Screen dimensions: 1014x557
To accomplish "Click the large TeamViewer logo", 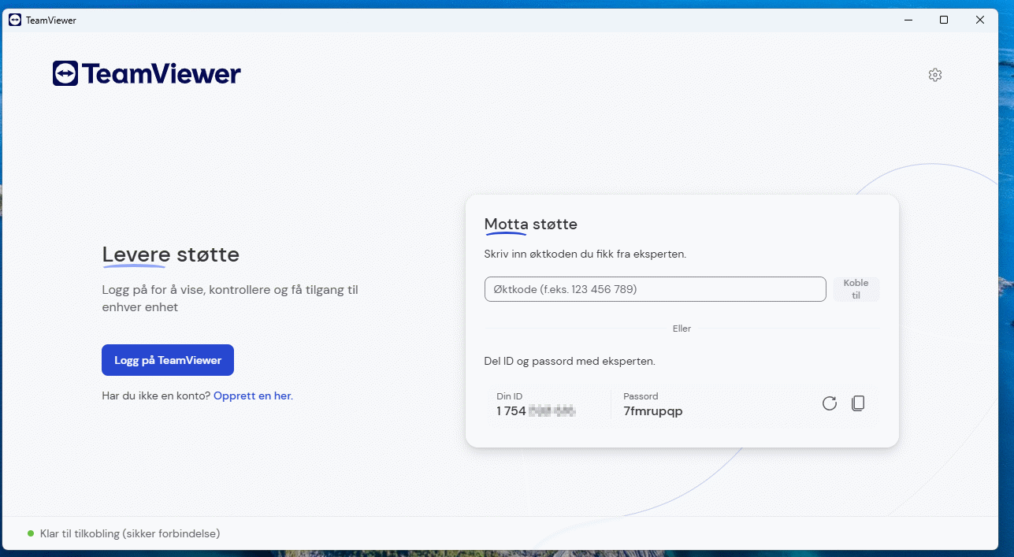I will coord(147,74).
